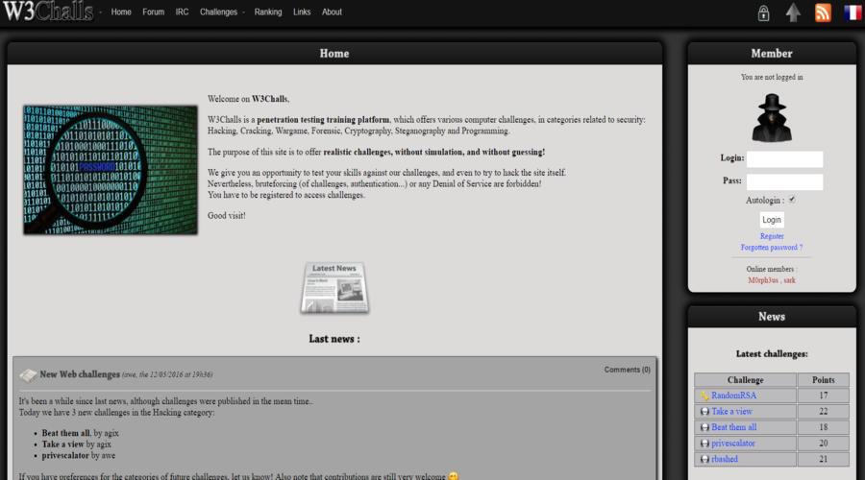Go to Home in navigation bar
The width and height of the screenshot is (865, 480).
pyautogui.click(x=121, y=12)
